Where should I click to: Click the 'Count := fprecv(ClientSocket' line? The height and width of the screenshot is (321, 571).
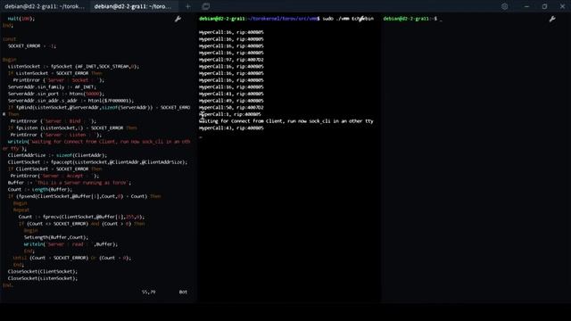[81, 217]
